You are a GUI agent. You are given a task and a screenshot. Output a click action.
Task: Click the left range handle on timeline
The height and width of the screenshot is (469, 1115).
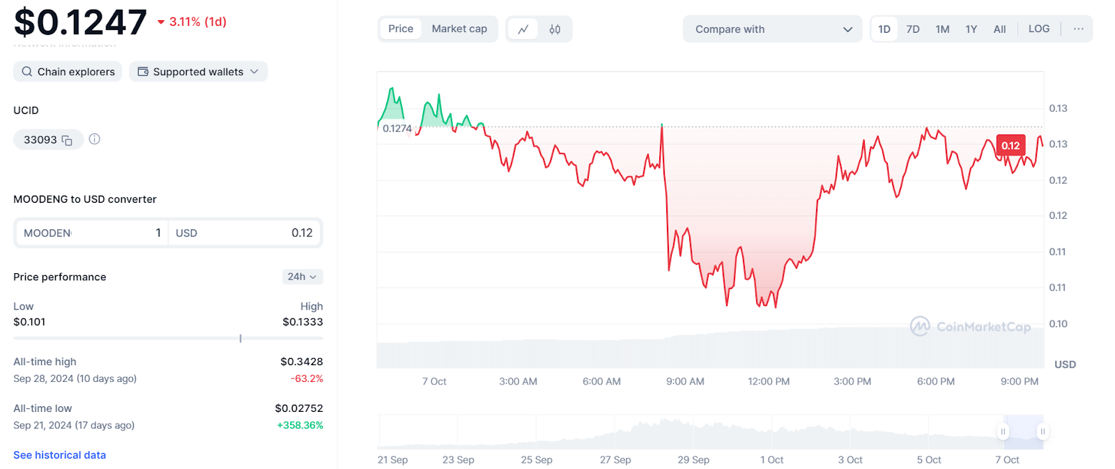coord(1003,431)
